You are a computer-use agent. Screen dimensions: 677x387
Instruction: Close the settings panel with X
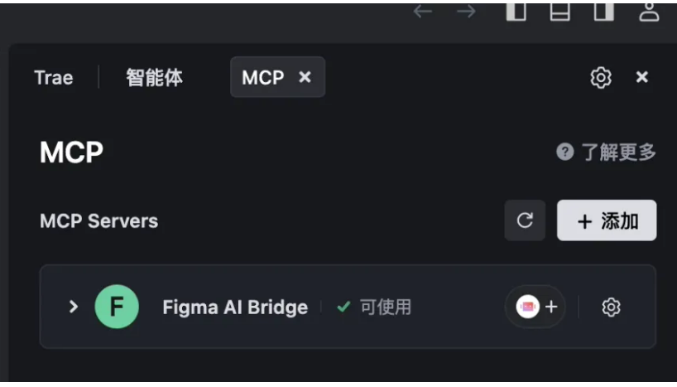click(x=642, y=77)
